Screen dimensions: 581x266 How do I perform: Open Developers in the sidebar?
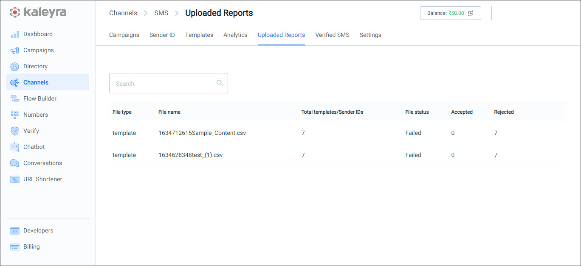coord(48,230)
